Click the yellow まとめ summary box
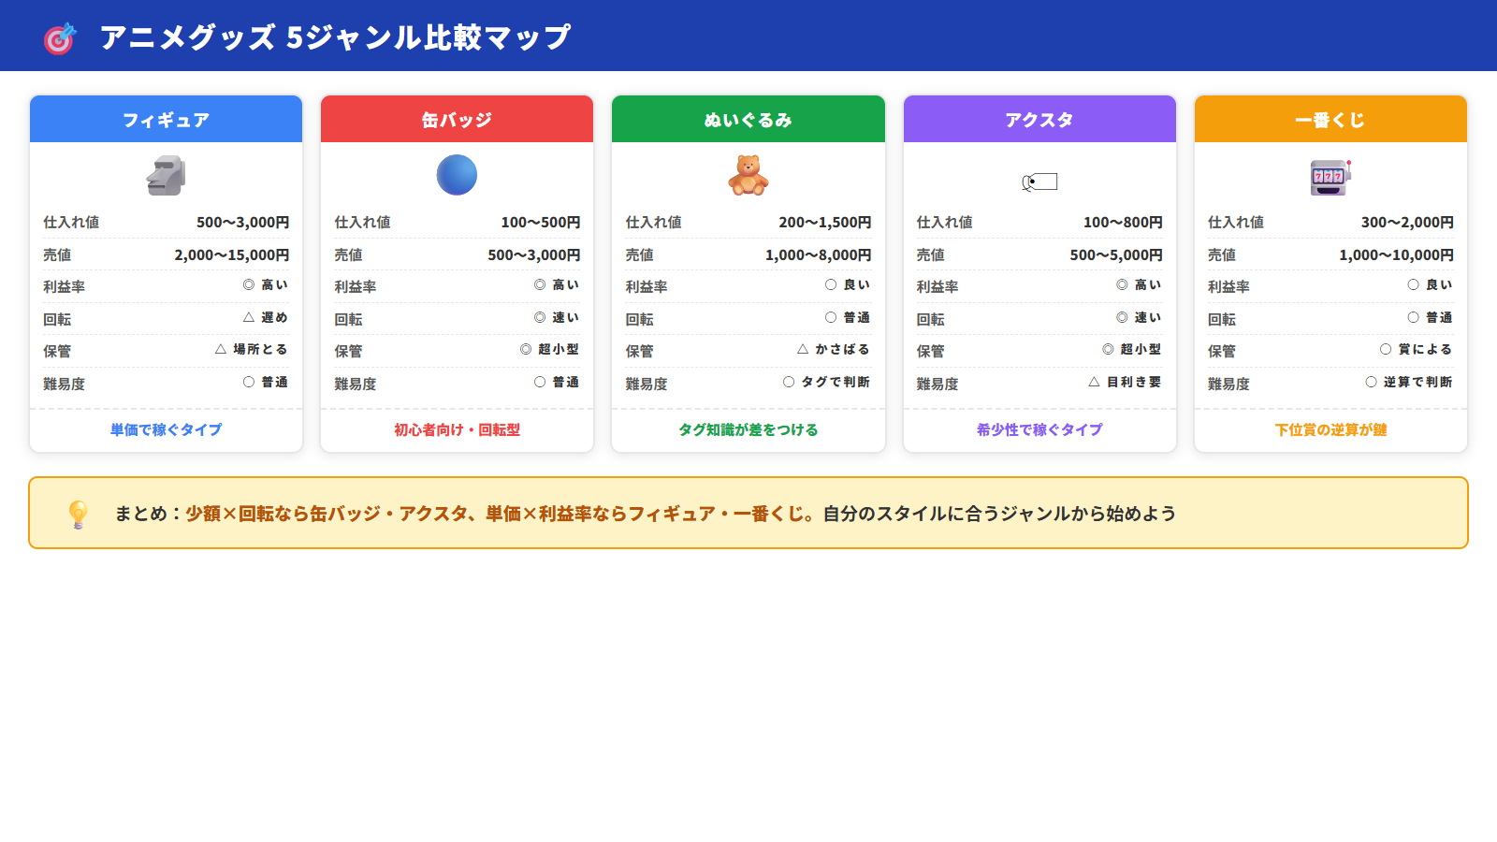This screenshot has width=1497, height=842. [748, 513]
